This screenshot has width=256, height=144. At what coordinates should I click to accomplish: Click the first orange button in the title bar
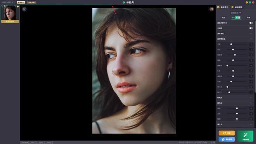tap(21, 2)
